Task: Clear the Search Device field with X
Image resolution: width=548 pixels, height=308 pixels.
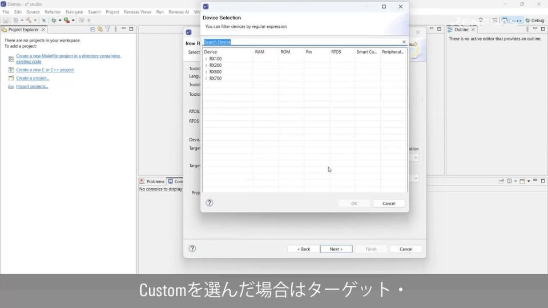Action: point(404,42)
